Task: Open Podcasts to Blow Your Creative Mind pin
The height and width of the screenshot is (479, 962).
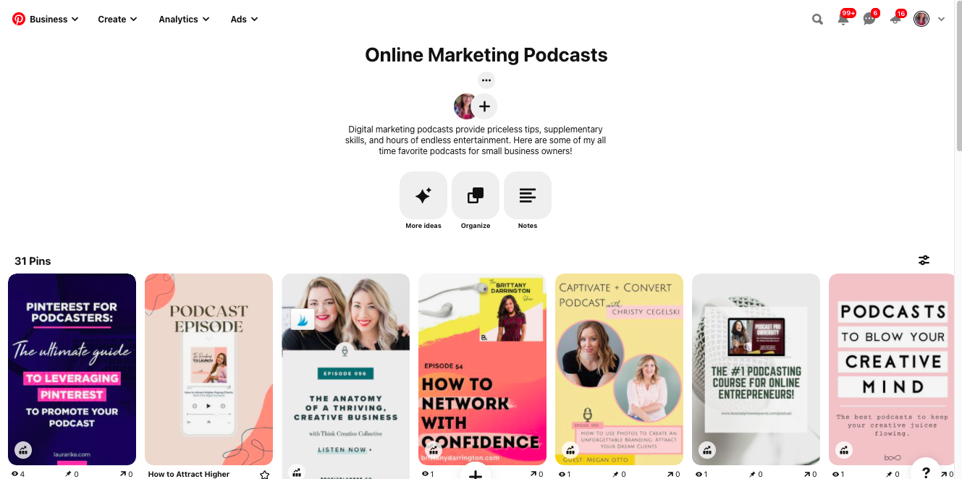Action: coord(892,369)
